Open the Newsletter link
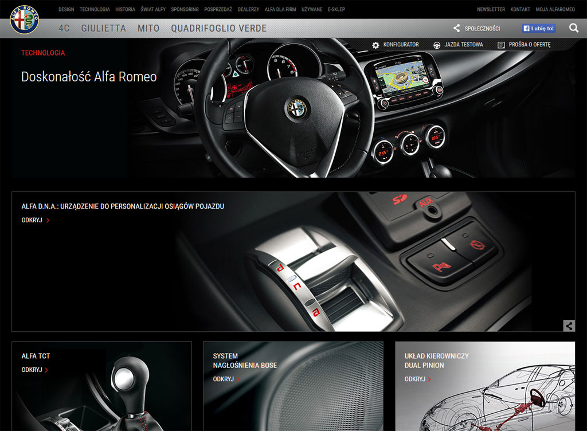587x431 pixels. (491, 9)
